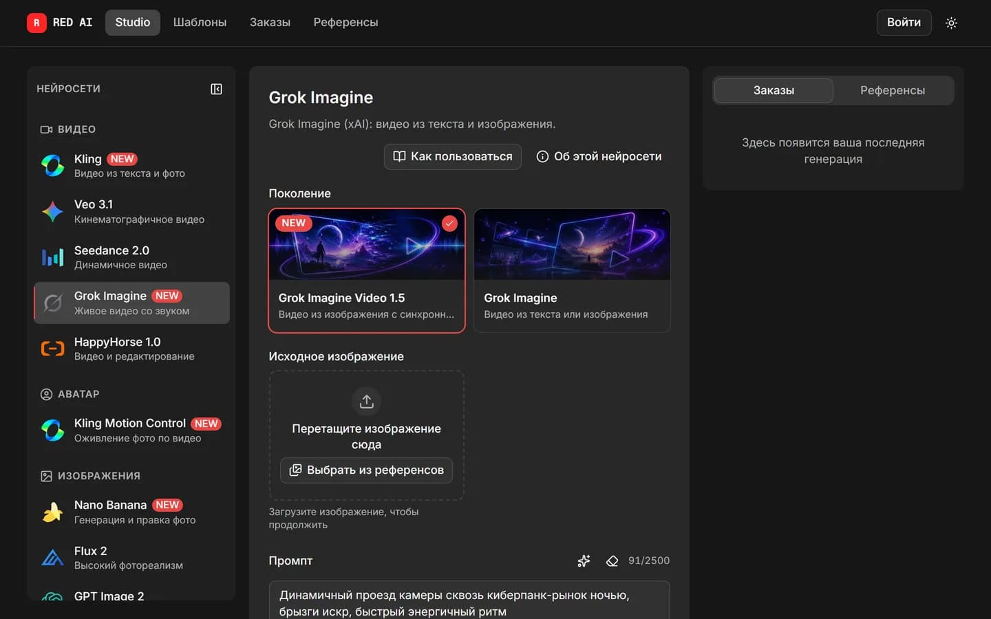Clear prompt with eraser icon
The width and height of the screenshot is (991, 619).
coord(612,561)
